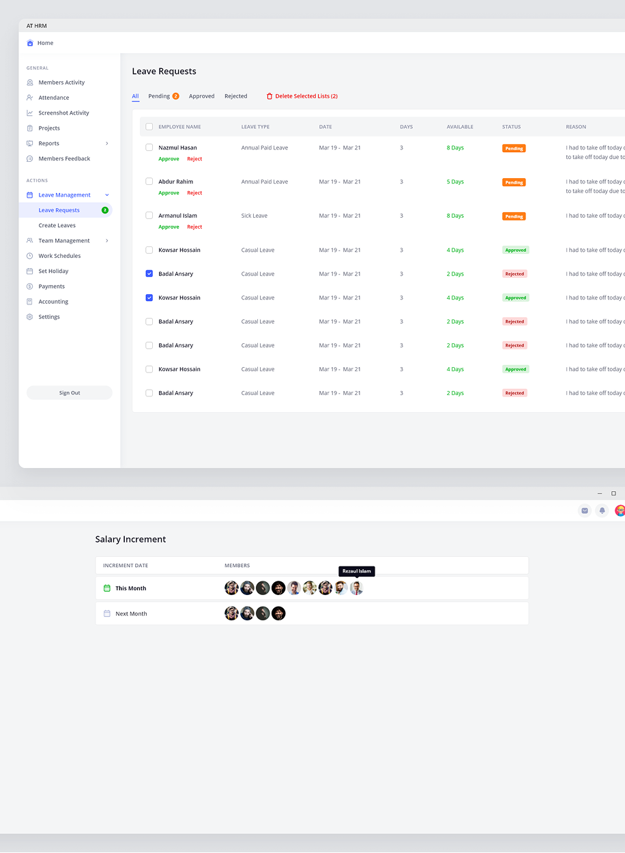Click the Settings gear icon
This screenshot has height=853, width=625.
(x=30, y=317)
